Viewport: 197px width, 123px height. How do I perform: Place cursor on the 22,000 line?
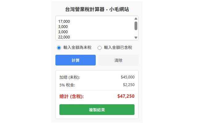point(64,37)
